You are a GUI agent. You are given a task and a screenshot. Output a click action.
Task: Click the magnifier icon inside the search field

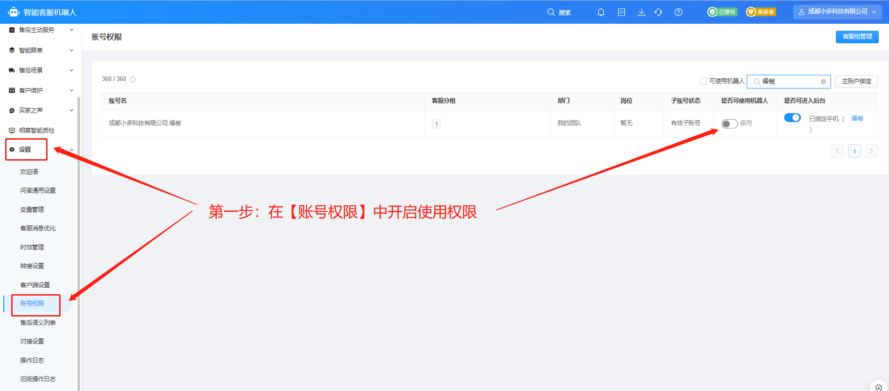pyautogui.click(x=757, y=81)
